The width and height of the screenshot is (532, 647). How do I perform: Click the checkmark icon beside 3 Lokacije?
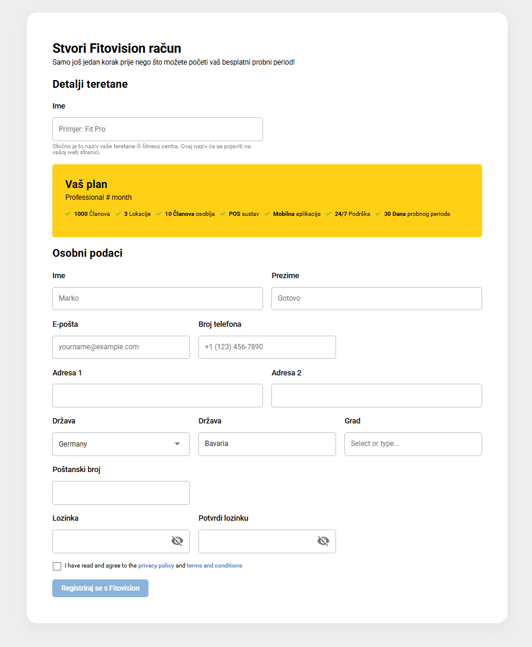coord(118,213)
